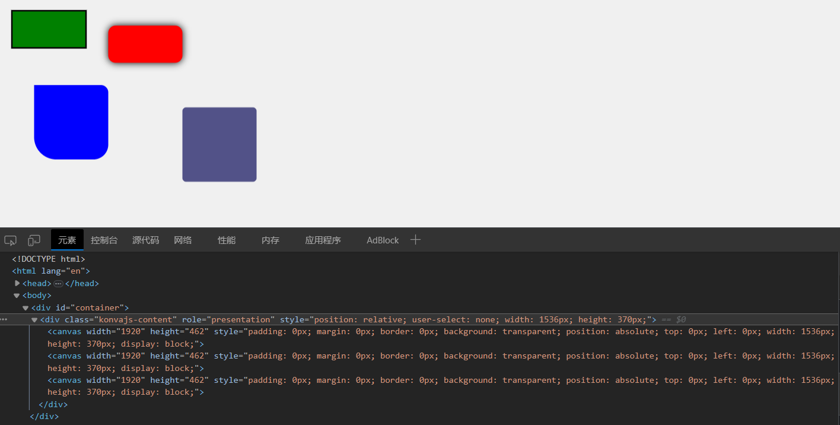This screenshot has height=425, width=840.
Task: Open the AdBlock tab
Action: [x=383, y=240]
